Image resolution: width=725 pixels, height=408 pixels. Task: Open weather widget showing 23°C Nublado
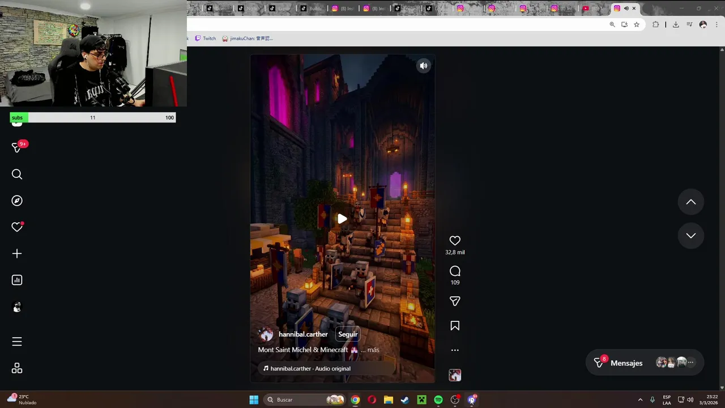[23, 400]
